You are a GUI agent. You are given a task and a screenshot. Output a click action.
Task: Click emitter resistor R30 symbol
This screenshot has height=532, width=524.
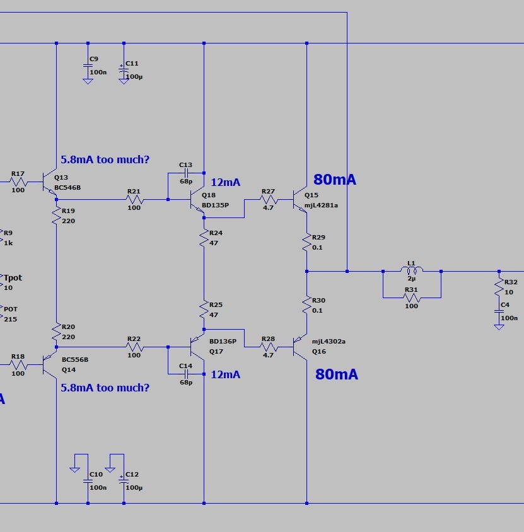(307, 305)
